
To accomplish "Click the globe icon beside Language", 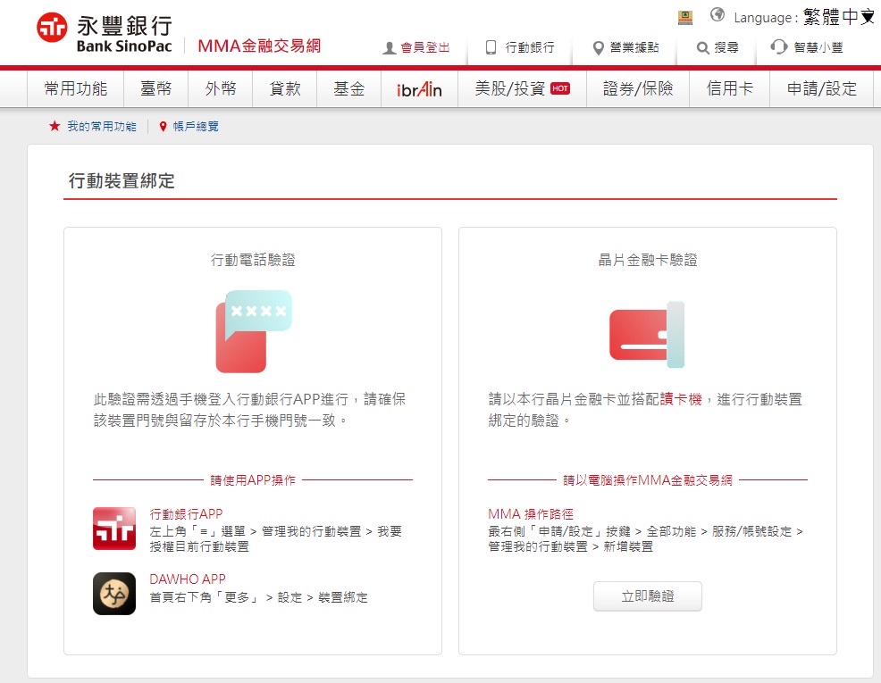I will tap(717, 15).
